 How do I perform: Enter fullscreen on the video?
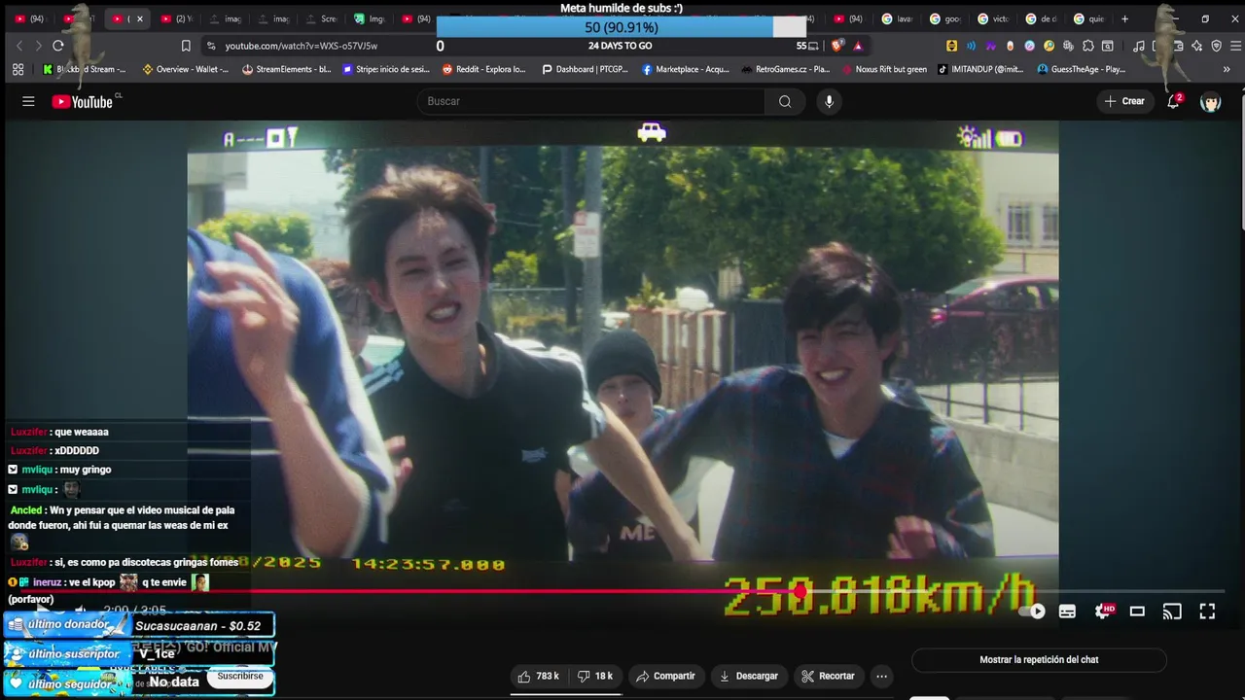pos(1207,612)
